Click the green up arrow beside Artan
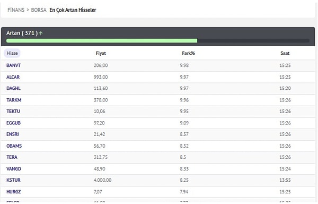This screenshot has height=204, width=318. point(41,33)
